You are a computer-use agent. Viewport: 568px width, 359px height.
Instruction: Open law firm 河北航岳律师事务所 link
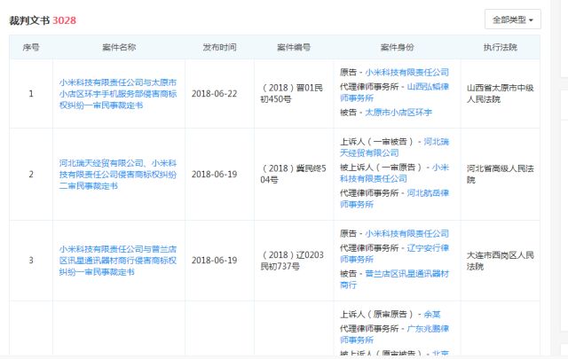coord(394,199)
